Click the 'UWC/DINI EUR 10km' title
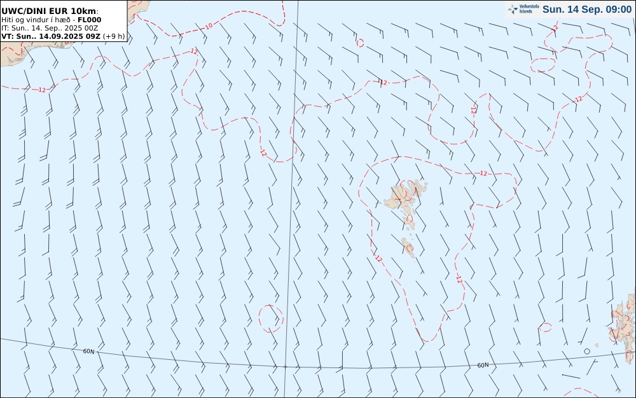 (50, 11)
